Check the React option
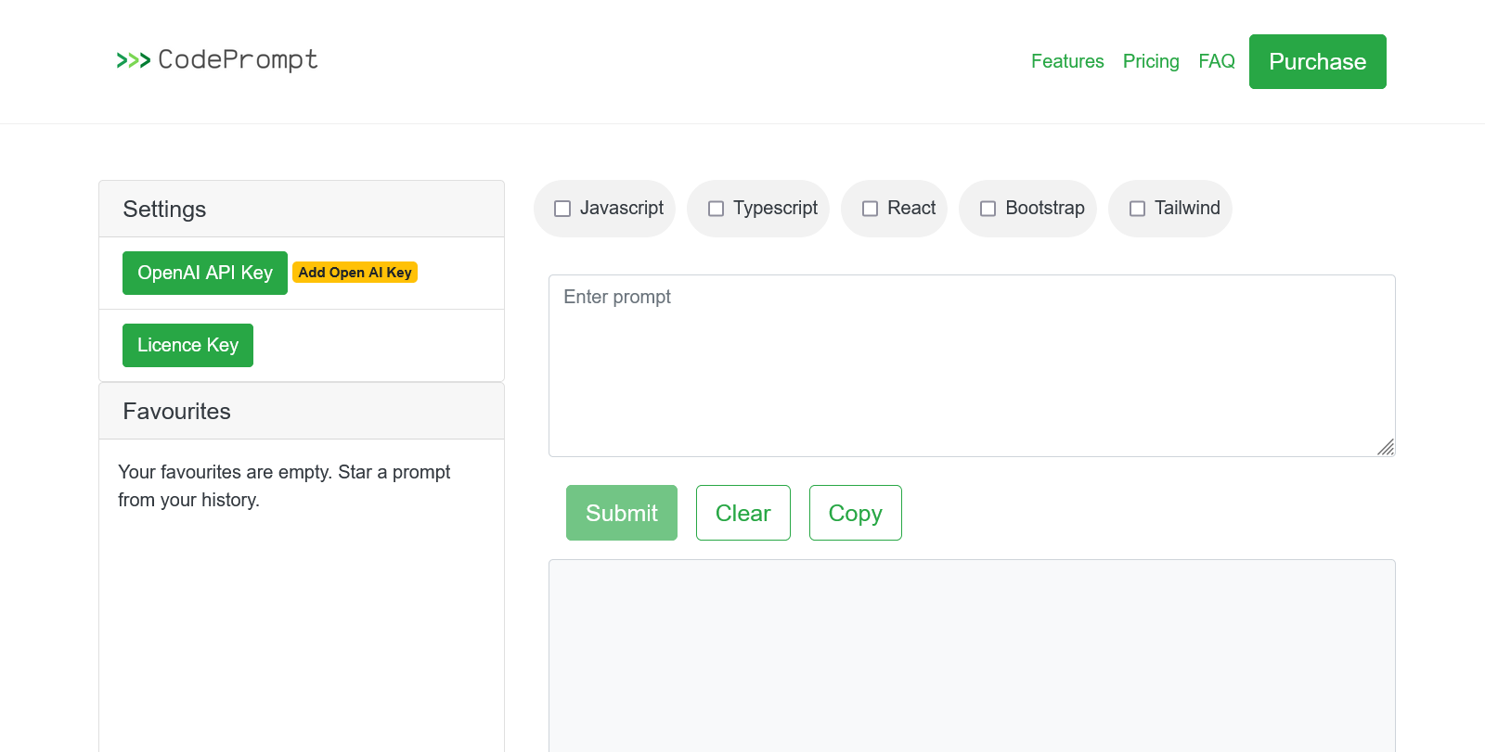This screenshot has height=752, width=1485. [870, 209]
